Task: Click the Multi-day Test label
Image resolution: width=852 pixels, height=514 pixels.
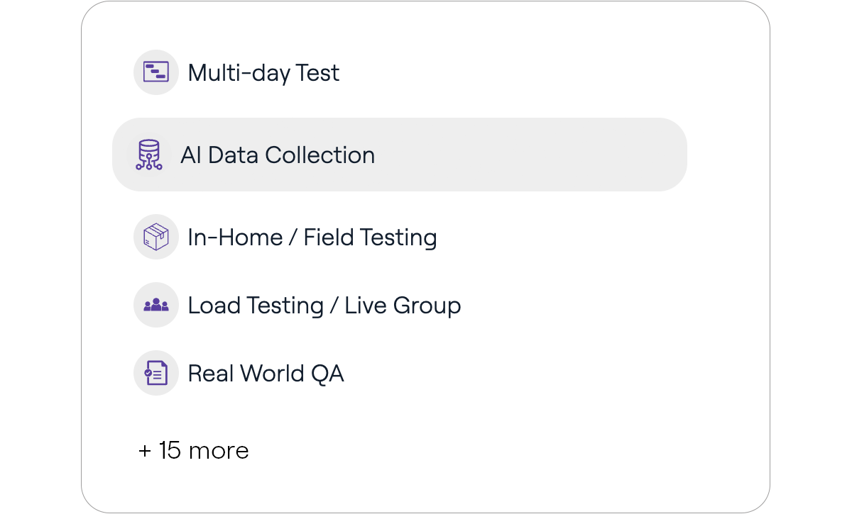Action: click(263, 72)
